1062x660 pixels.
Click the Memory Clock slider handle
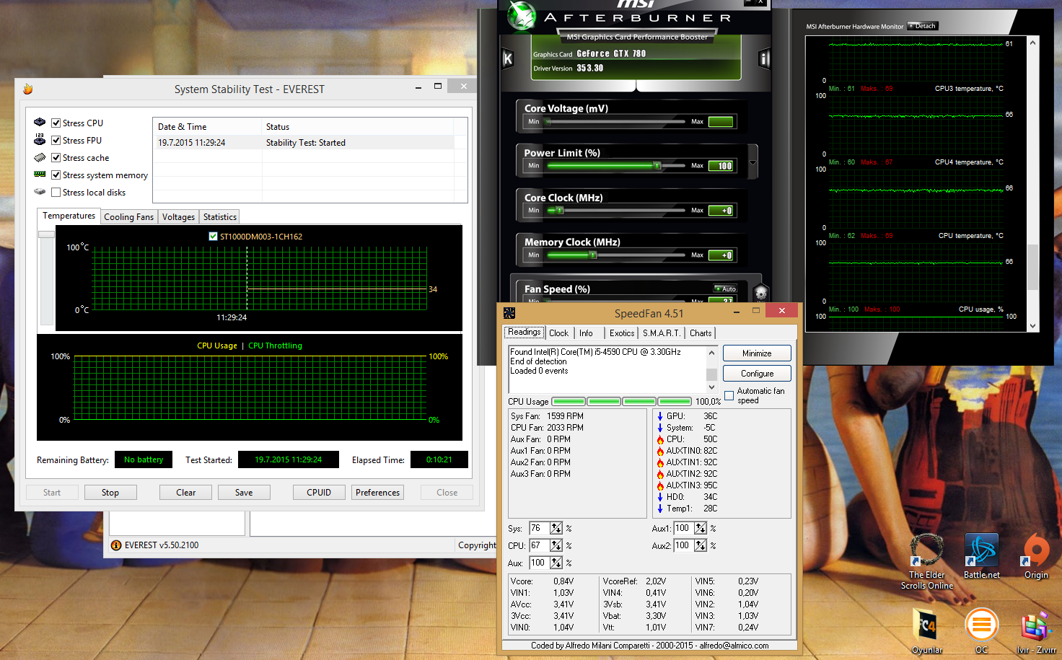click(593, 255)
